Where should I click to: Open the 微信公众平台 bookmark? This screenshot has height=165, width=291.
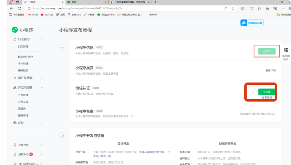tap(106, 14)
